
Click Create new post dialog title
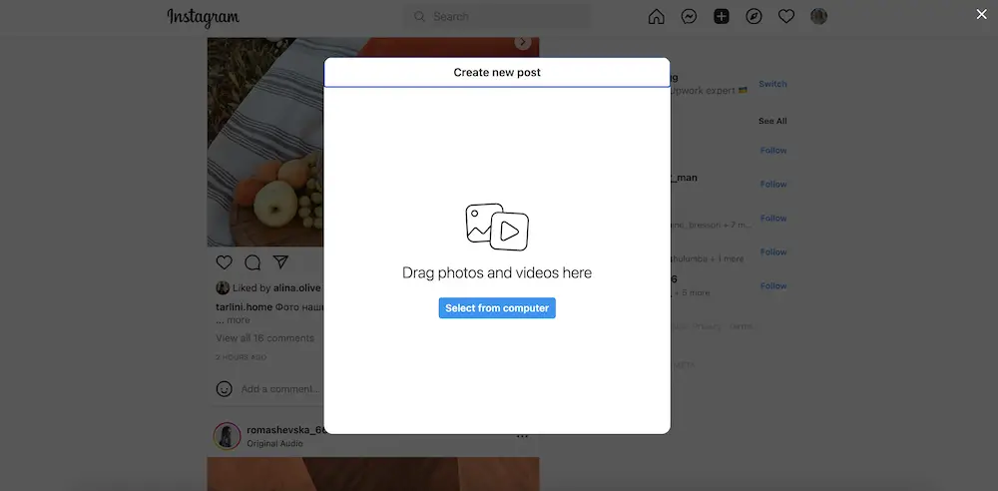pyautogui.click(x=497, y=73)
